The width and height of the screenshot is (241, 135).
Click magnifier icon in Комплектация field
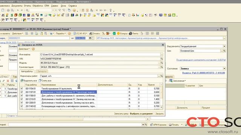[x=162, y=67]
